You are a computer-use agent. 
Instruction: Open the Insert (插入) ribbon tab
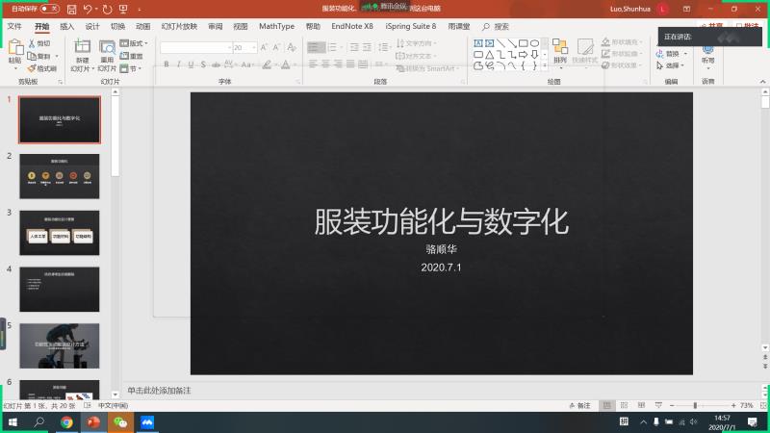pos(66,27)
